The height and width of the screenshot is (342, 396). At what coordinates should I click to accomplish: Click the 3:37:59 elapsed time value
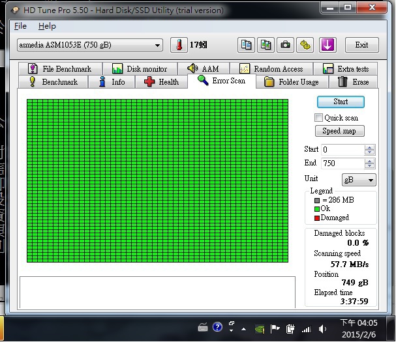354,301
